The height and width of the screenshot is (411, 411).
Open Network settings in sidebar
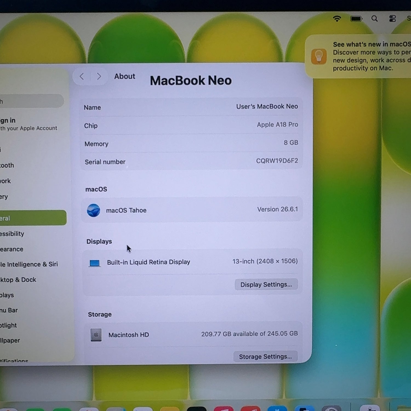point(5,181)
